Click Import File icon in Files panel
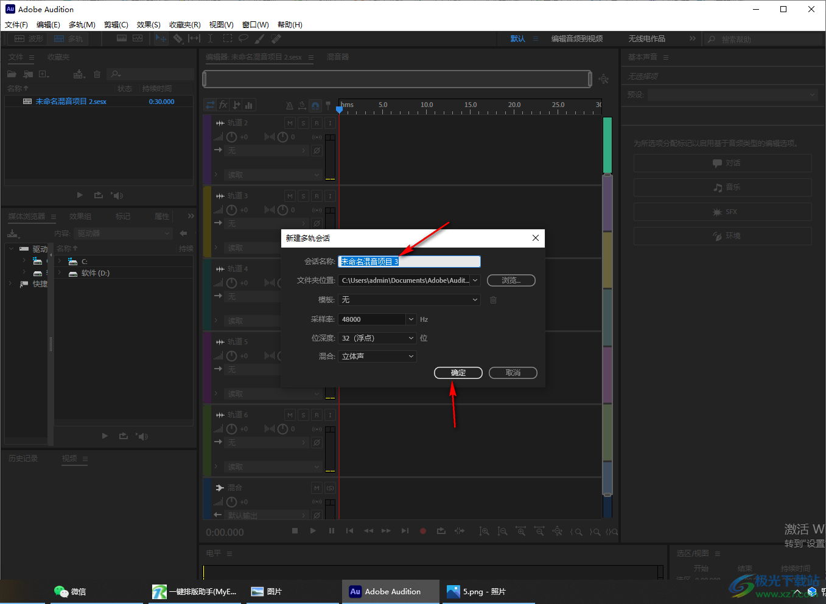This screenshot has height=604, width=826. (28, 74)
